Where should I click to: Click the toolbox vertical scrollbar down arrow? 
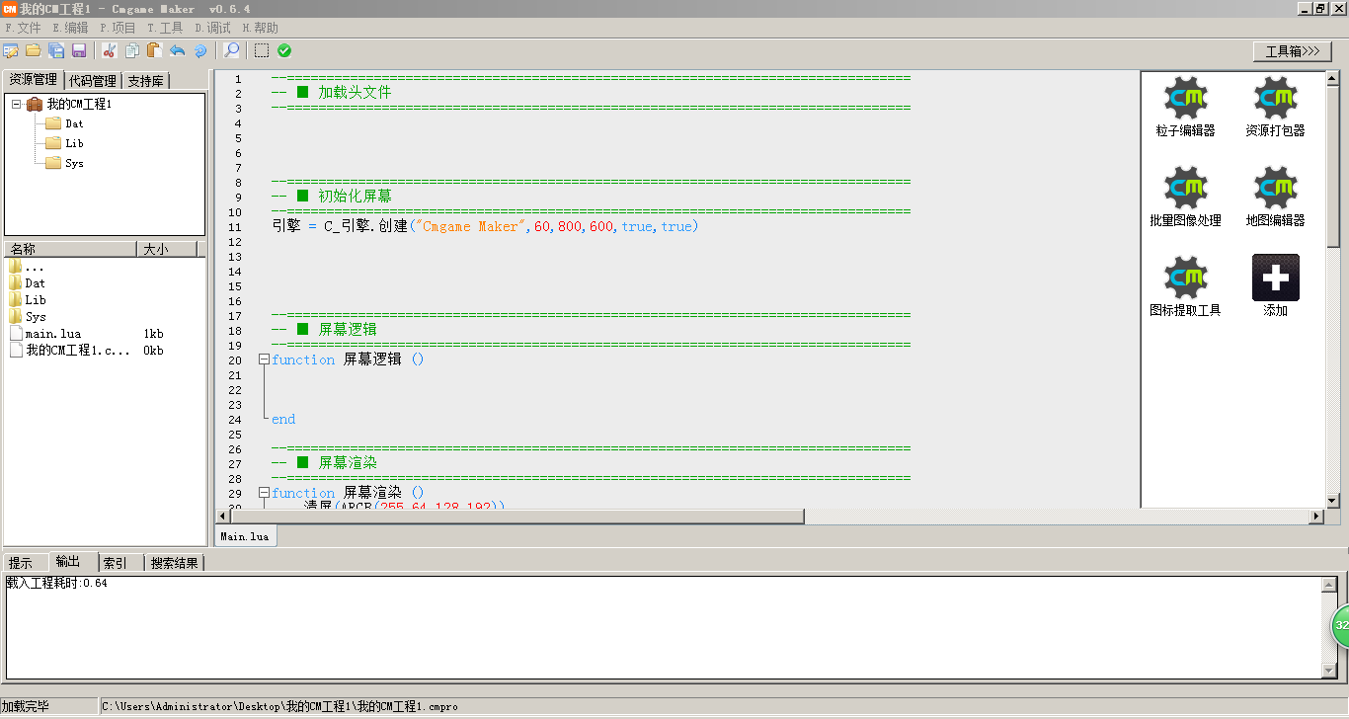click(x=1333, y=500)
